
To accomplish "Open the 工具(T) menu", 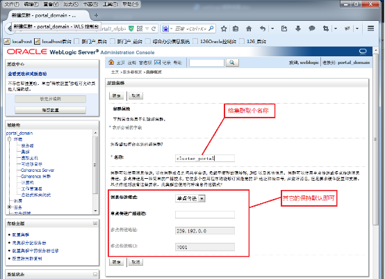I will click(x=110, y=4).
